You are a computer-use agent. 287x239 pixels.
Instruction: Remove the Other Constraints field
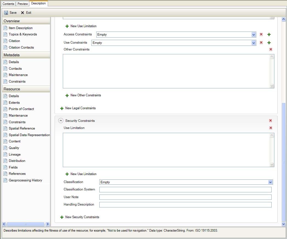click(x=271, y=49)
